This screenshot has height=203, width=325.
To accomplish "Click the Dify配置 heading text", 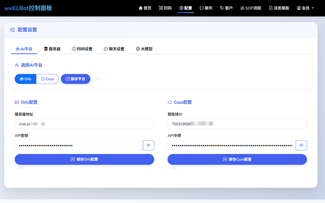I will coord(29,102).
